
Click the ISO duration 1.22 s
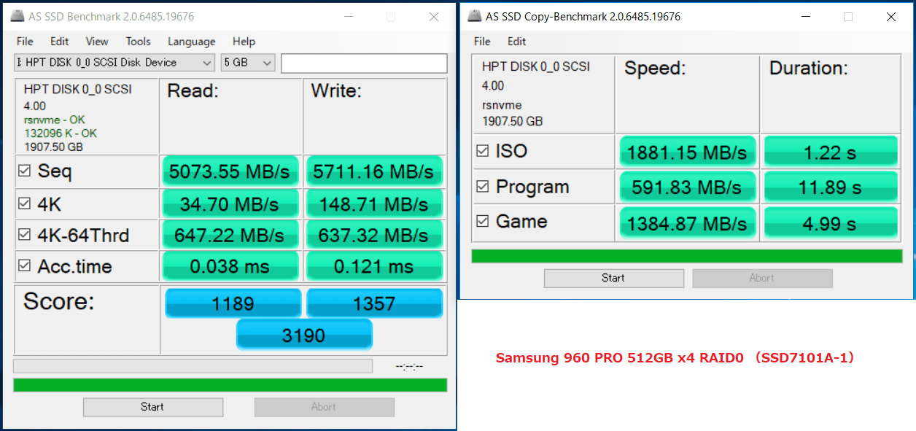831,152
